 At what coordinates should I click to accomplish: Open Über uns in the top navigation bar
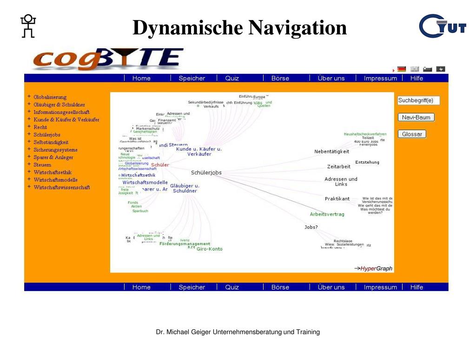tap(331, 78)
